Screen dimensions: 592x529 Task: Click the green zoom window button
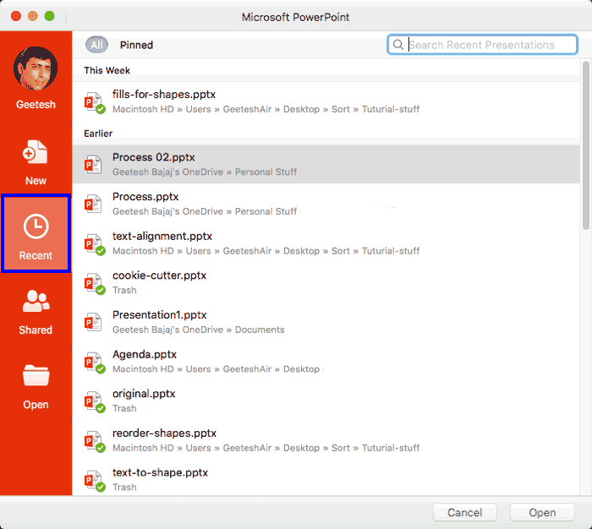[x=49, y=16]
